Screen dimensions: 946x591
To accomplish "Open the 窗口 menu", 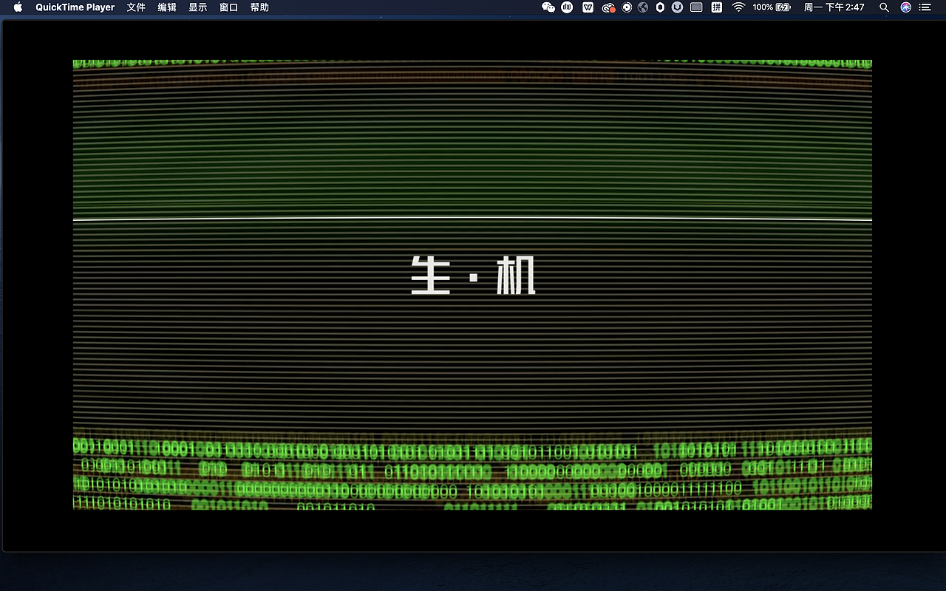I will click(228, 7).
